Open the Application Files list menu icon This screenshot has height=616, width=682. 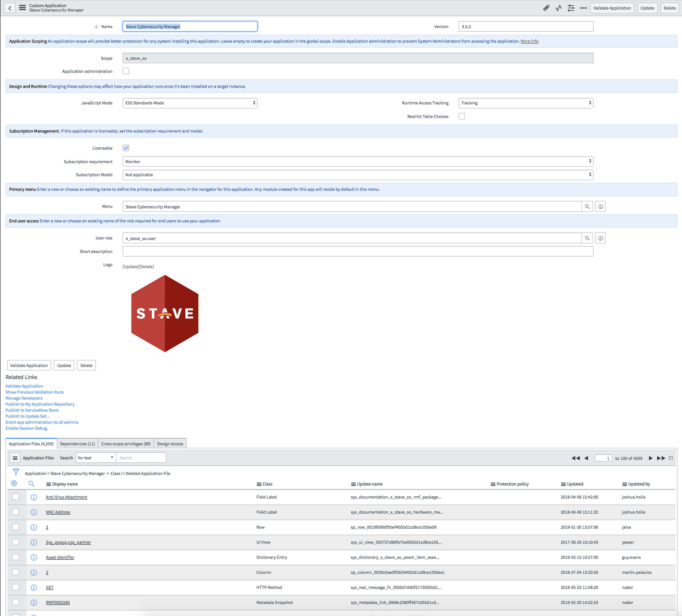pos(15,458)
